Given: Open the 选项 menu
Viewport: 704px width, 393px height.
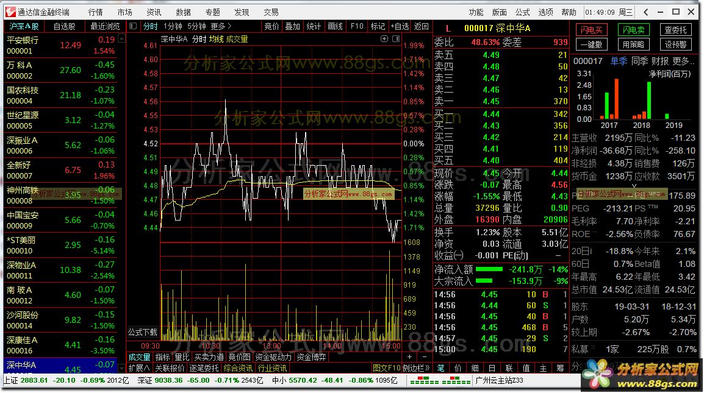Looking at the screenshot, I should point(545,12).
